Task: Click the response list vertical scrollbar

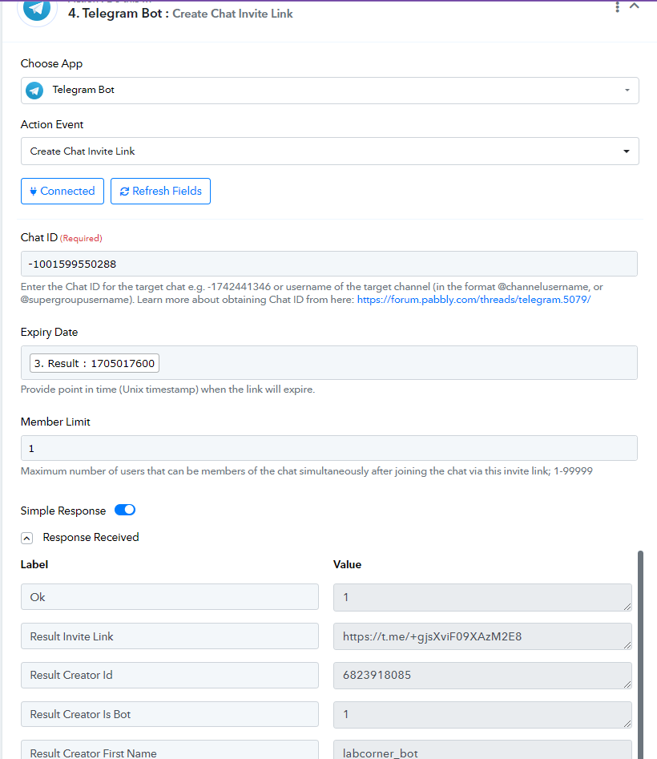Action: 640,655
